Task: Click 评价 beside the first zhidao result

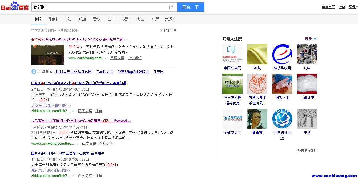Action: (99, 111)
